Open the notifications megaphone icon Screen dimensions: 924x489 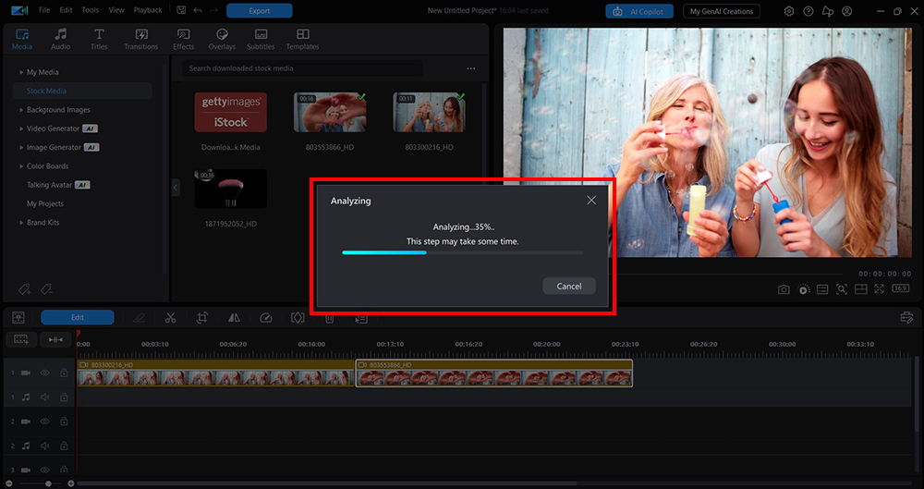click(827, 11)
